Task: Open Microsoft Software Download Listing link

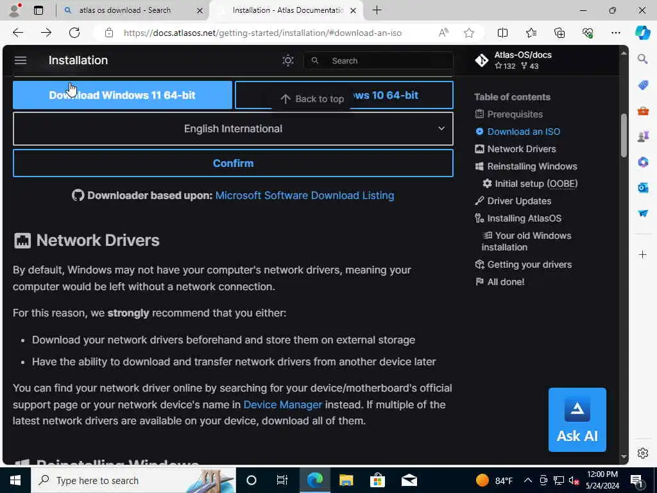Action: point(305,195)
